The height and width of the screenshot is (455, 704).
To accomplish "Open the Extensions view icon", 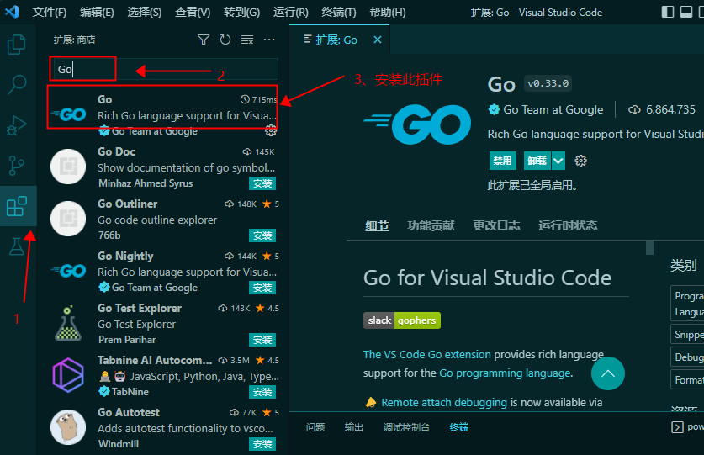I will [x=17, y=206].
